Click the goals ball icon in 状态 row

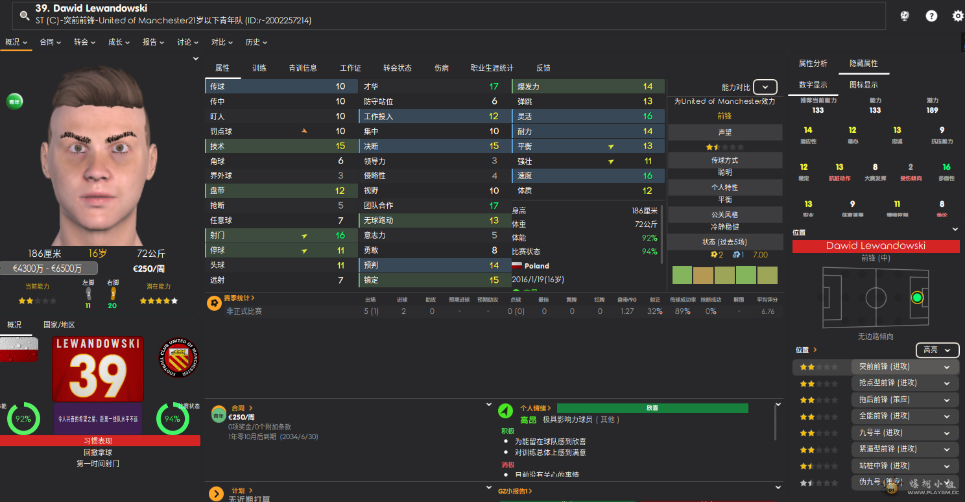click(x=714, y=254)
